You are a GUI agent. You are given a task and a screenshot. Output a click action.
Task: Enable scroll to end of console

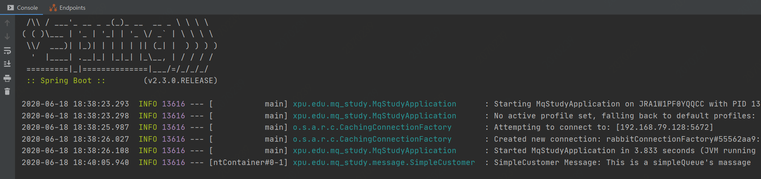(7, 64)
